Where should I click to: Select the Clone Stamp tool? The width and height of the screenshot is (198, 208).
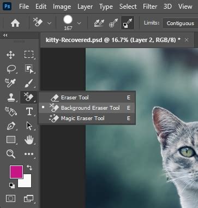coord(11,97)
